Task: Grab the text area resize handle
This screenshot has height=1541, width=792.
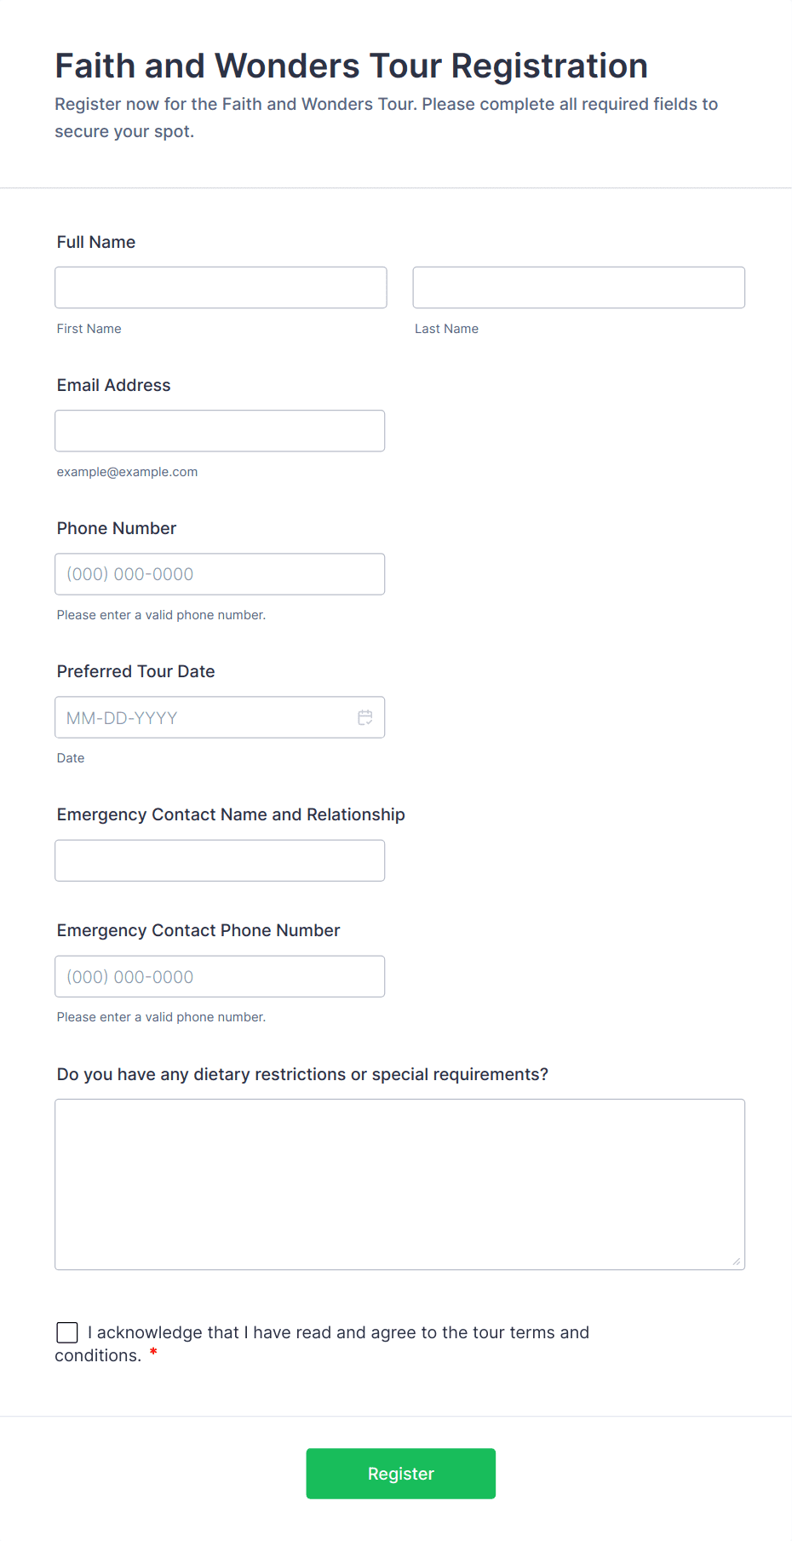Action: click(737, 1262)
